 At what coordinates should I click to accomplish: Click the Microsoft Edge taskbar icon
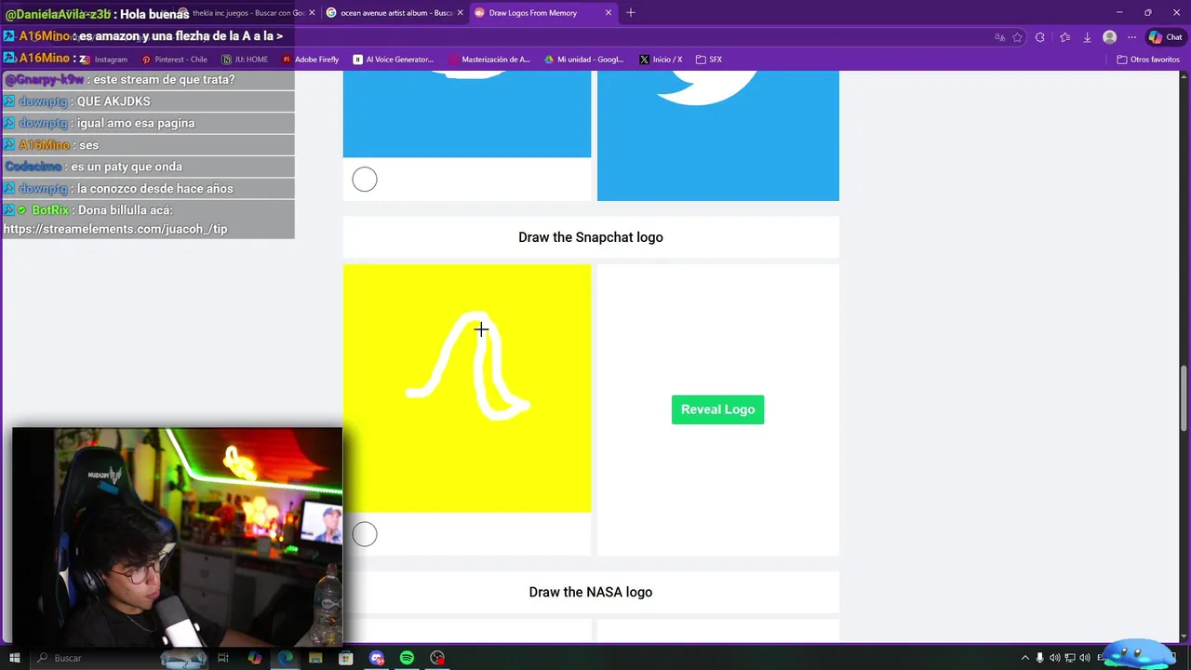(x=286, y=658)
